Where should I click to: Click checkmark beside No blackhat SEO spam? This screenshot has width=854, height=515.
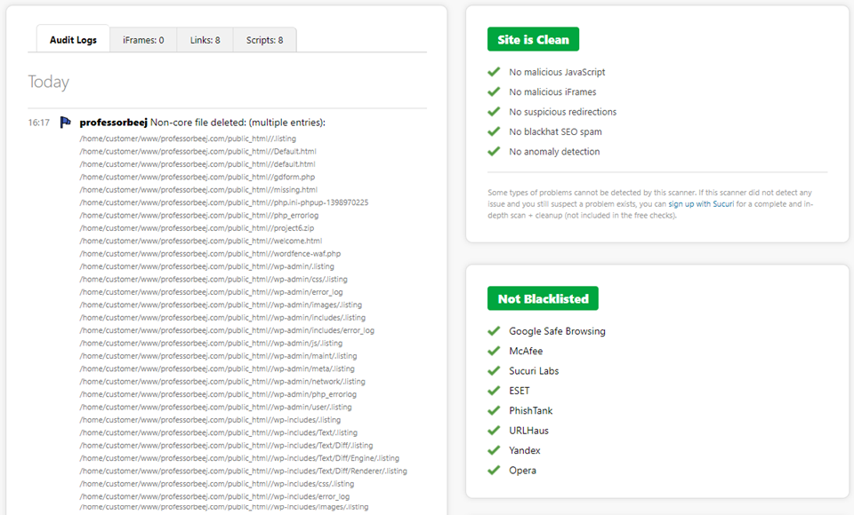click(x=494, y=131)
